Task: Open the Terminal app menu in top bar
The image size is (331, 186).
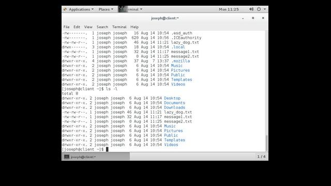Action: (130, 9)
